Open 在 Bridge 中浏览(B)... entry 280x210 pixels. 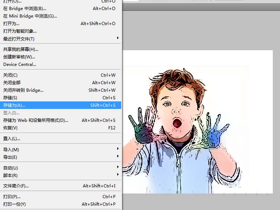pyautogui.click(x=61, y=8)
